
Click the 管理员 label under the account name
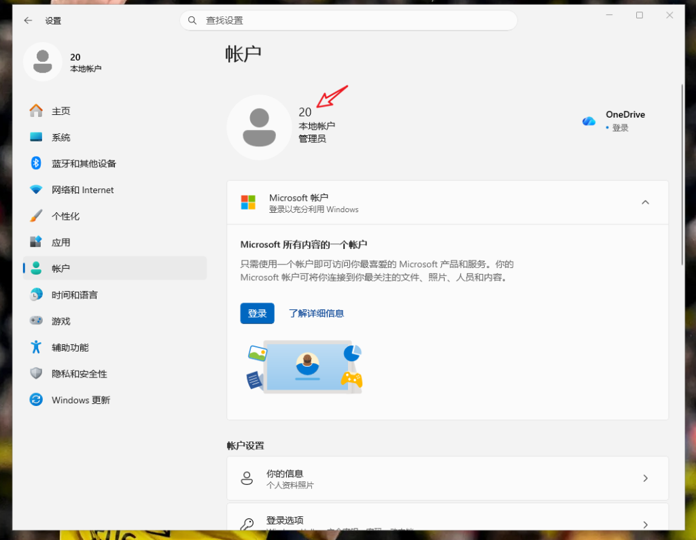313,139
